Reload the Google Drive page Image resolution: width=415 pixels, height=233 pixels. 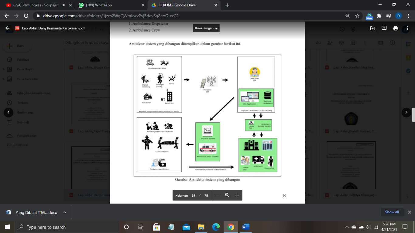point(26,16)
